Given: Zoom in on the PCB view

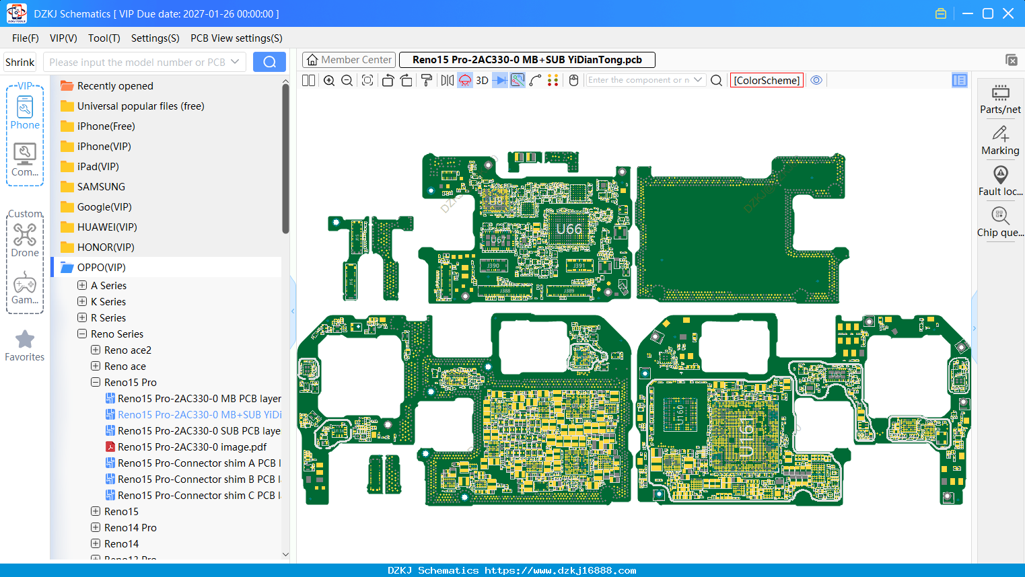Looking at the screenshot, I should click(x=329, y=80).
